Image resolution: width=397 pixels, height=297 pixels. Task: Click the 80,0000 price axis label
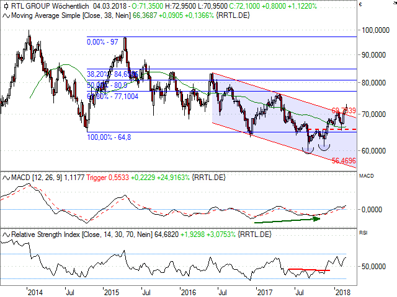pyautogui.click(x=373, y=83)
